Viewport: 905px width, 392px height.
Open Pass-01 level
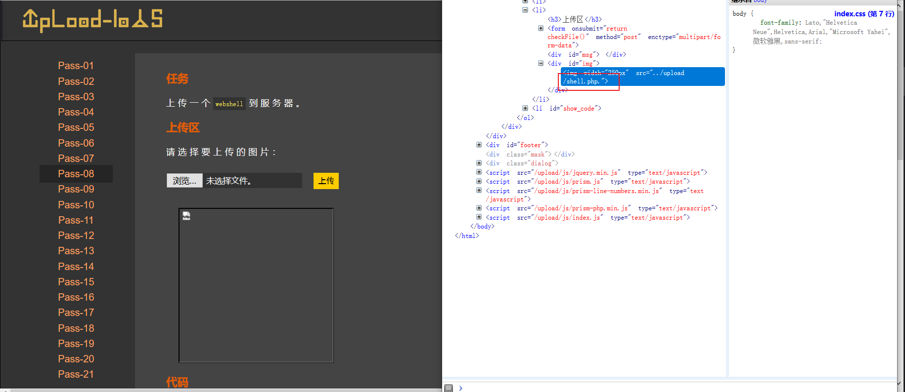pyautogui.click(x=76, y=66)
